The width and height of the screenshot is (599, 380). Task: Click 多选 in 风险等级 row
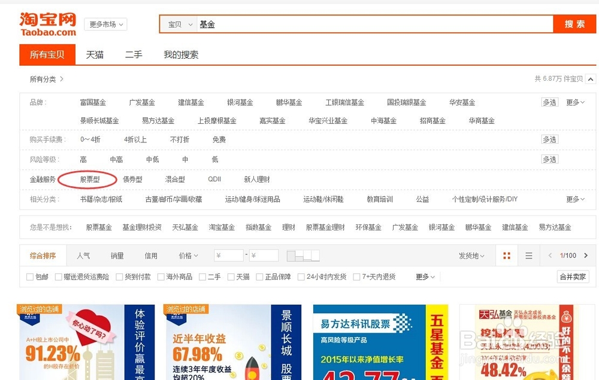(x=550, y=159)
